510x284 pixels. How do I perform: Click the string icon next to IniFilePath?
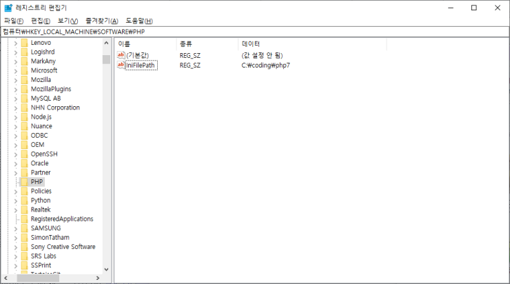pos(121,65)
